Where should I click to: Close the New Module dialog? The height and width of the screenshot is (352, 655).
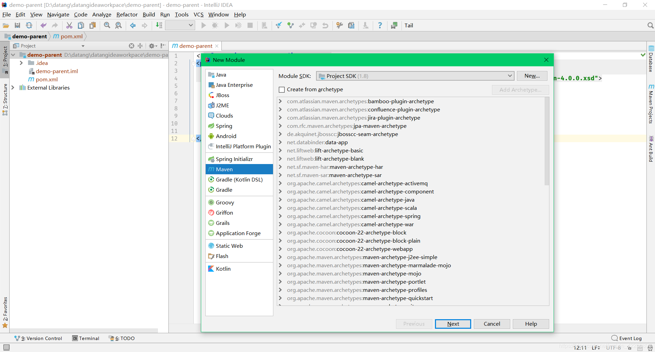click(546, 60)
